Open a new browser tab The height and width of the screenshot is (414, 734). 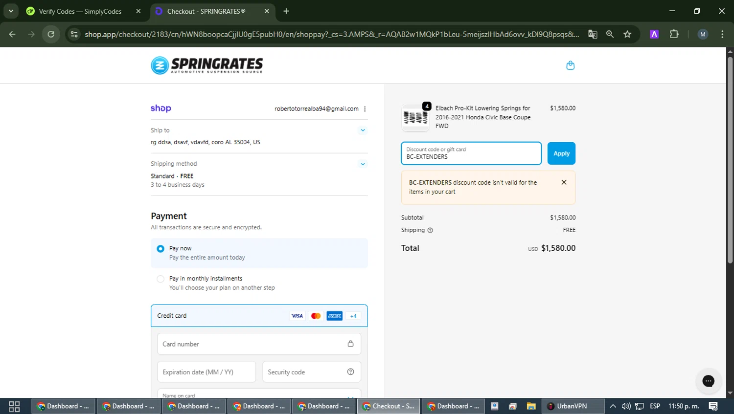(x=286, y=11)
